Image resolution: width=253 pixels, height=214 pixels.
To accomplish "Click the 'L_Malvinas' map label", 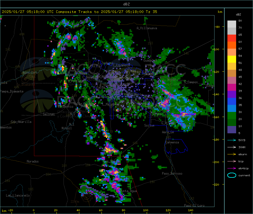I will tap(111, 104).
